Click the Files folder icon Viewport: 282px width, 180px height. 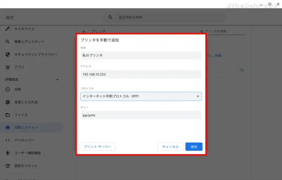(x=8, y=115)
